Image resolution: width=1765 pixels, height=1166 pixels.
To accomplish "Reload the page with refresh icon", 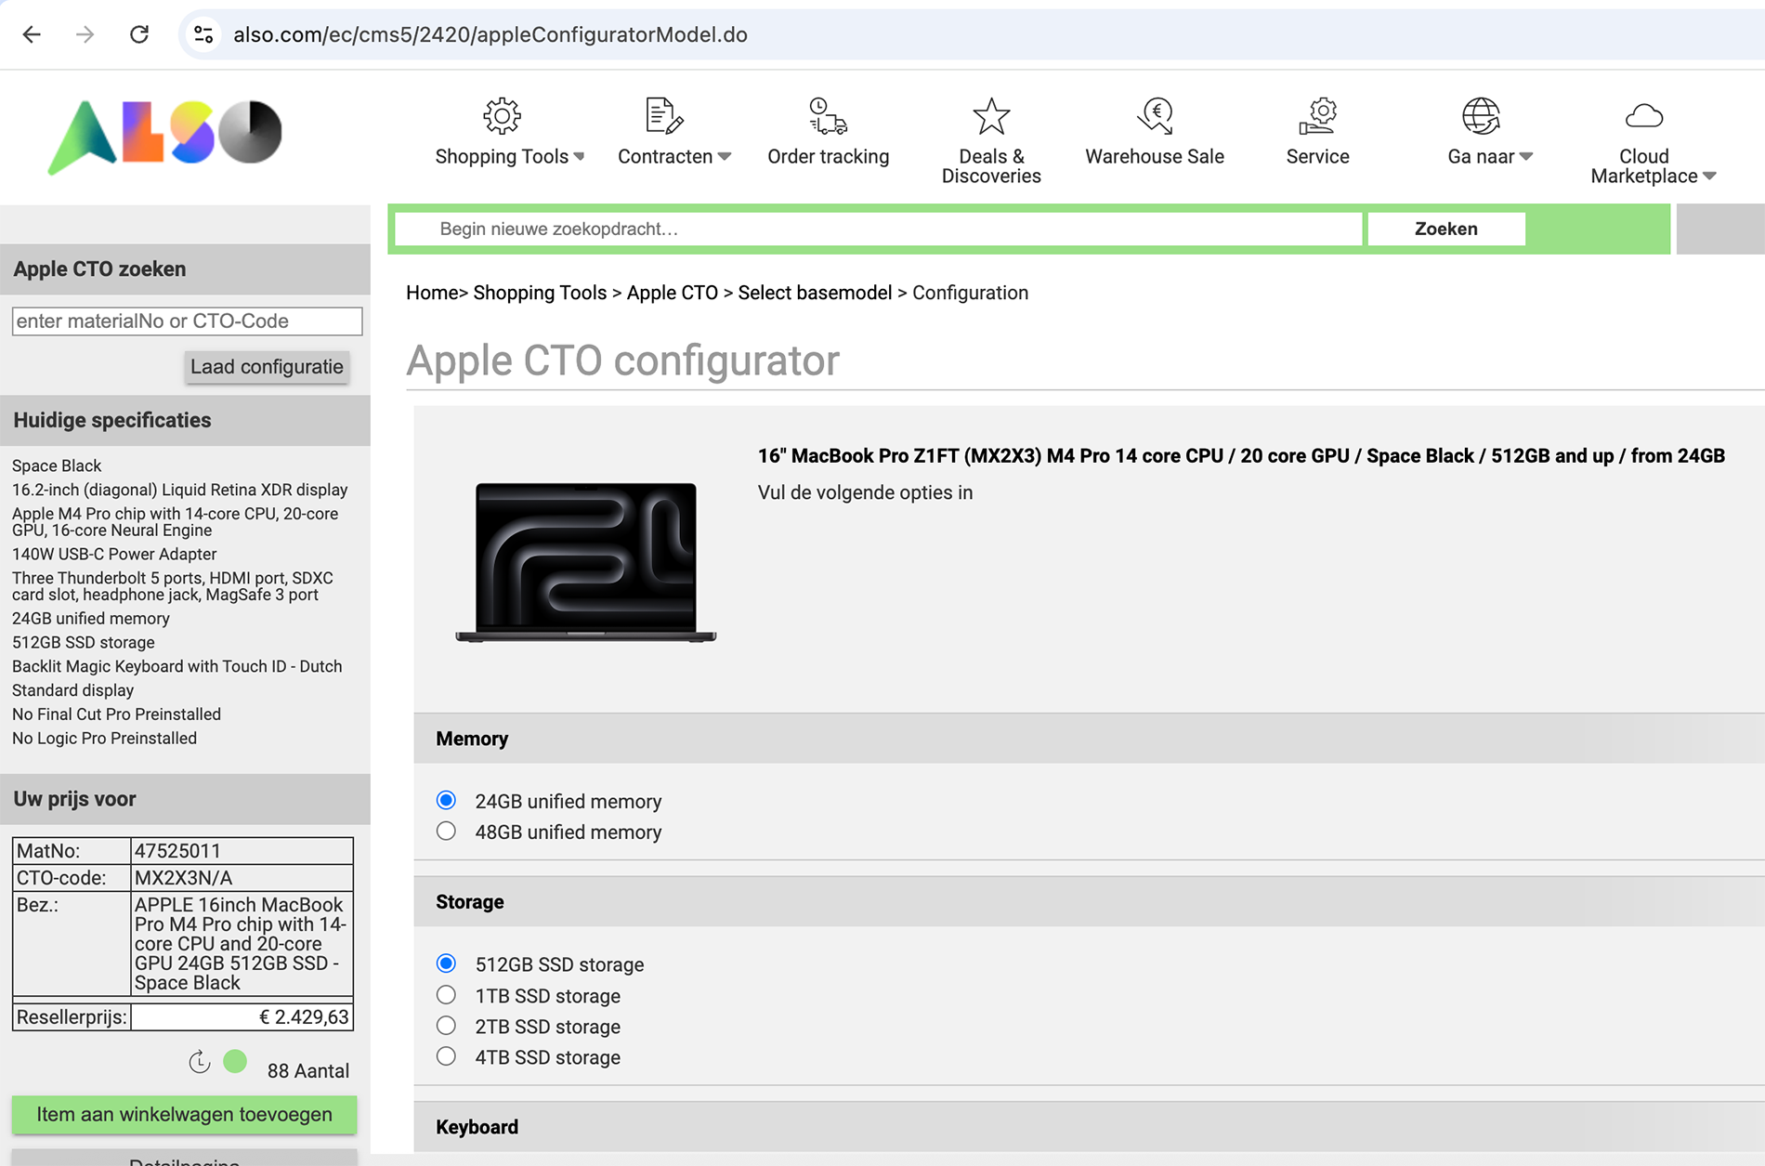I will coord(139,34).
